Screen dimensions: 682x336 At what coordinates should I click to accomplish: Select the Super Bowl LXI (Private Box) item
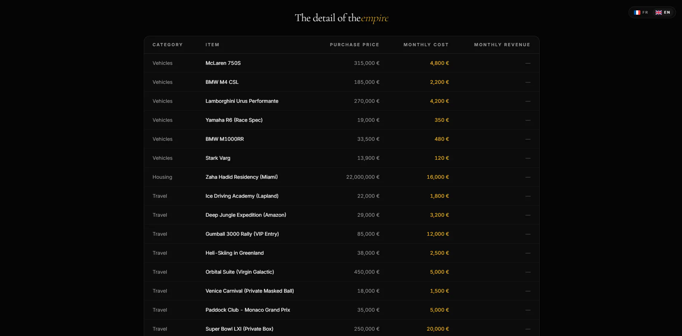point(239,329)
